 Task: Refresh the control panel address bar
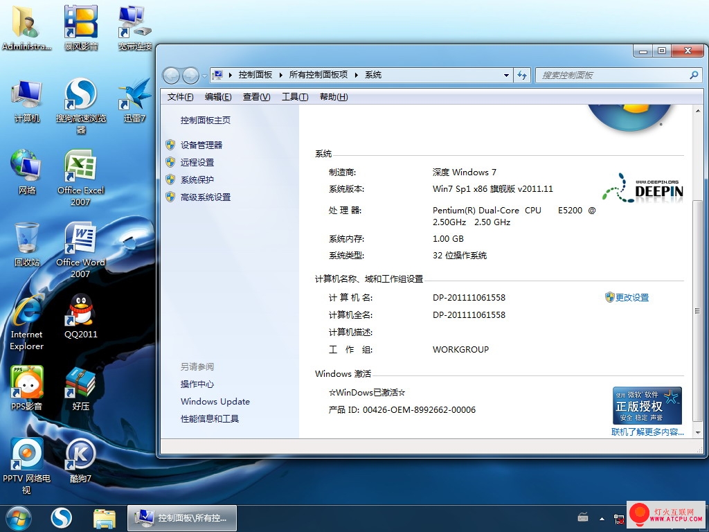[522, 75]
